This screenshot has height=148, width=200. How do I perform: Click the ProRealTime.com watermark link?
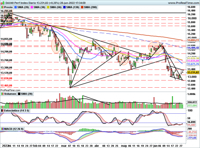pos(10,90)
